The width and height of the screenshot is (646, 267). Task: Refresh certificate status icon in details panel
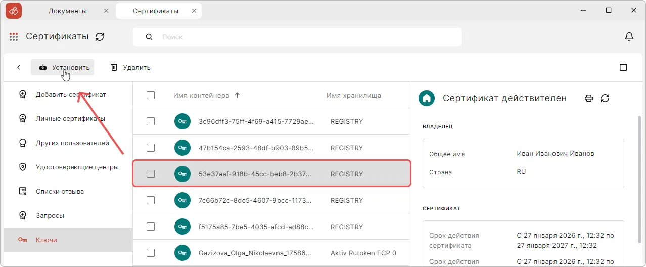tap(605, 98)
